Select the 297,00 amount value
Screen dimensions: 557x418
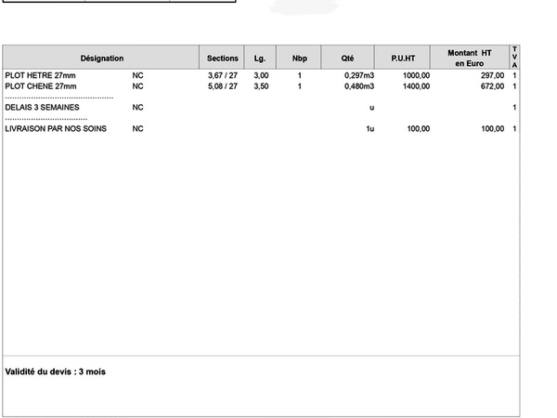click(x=492, y=75)
